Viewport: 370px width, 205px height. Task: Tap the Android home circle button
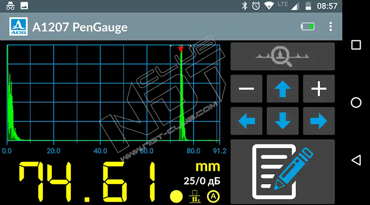click(x=356, y=102)
